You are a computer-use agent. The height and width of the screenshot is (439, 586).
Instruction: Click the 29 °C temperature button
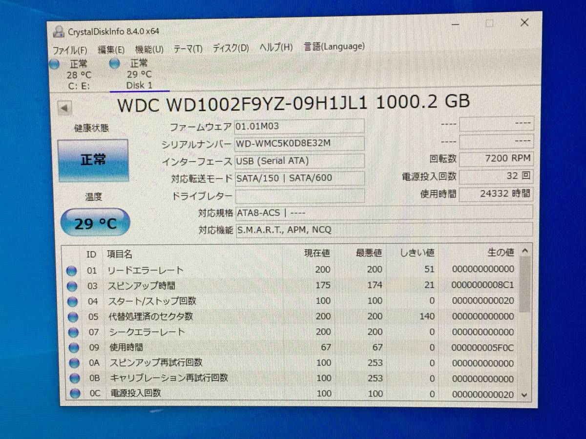point(95,223)
